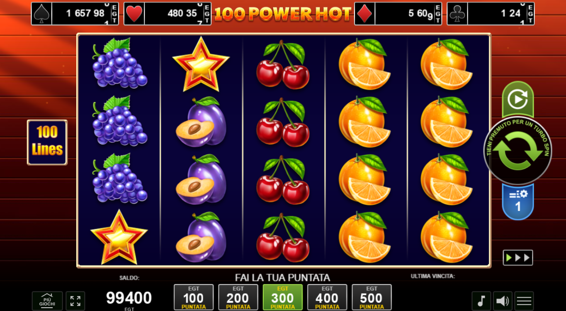Choose the highlighted 300 Puntata bet
Screen dimensions: 566x311
coord(283,297)
